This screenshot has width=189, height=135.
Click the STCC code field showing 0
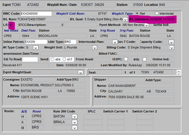55,25
